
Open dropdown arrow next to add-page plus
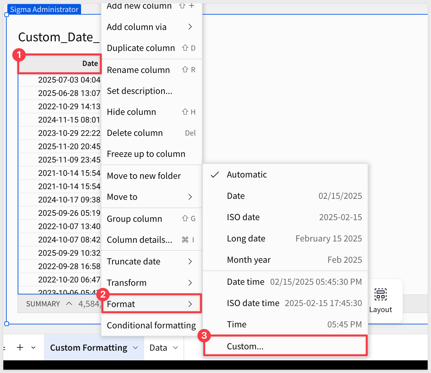pyautogui.click(x=33, y=348)
